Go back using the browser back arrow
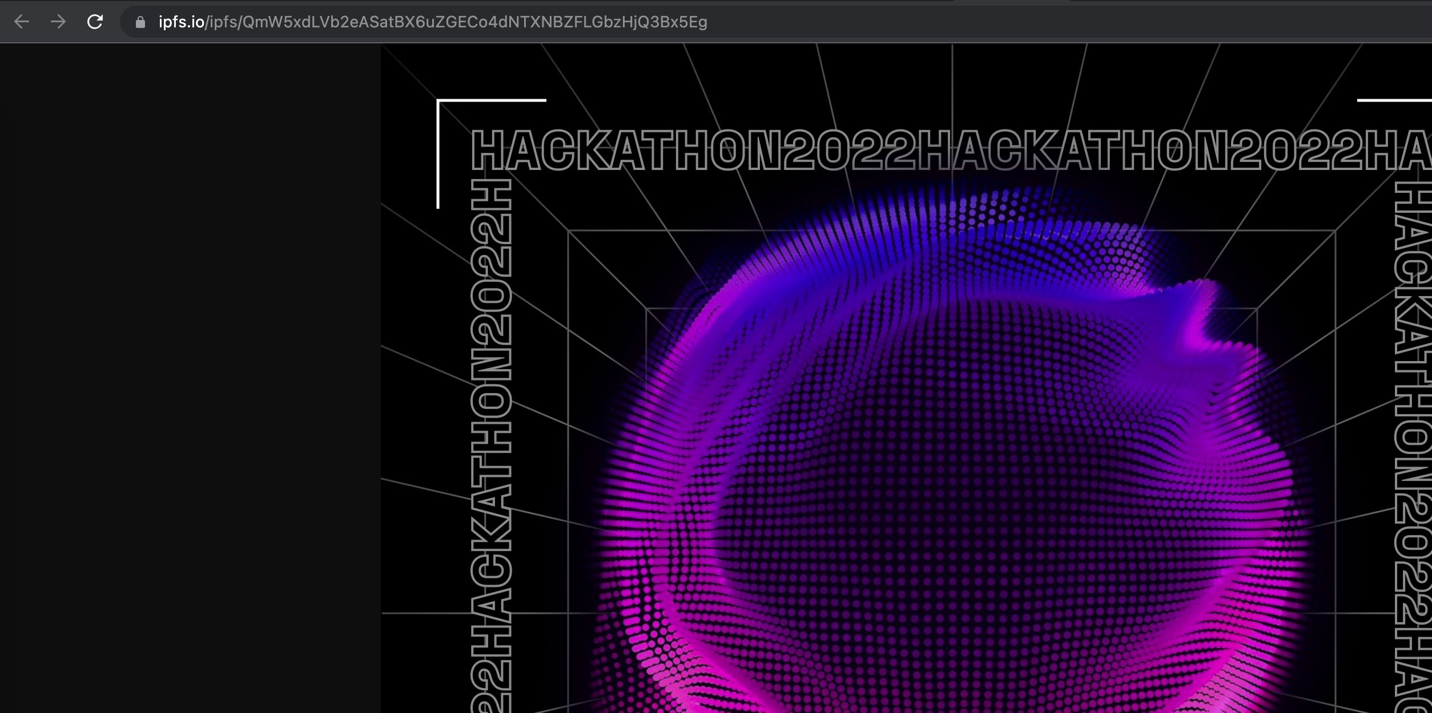This screenshot has width=1432, height=713. [22, 22]
